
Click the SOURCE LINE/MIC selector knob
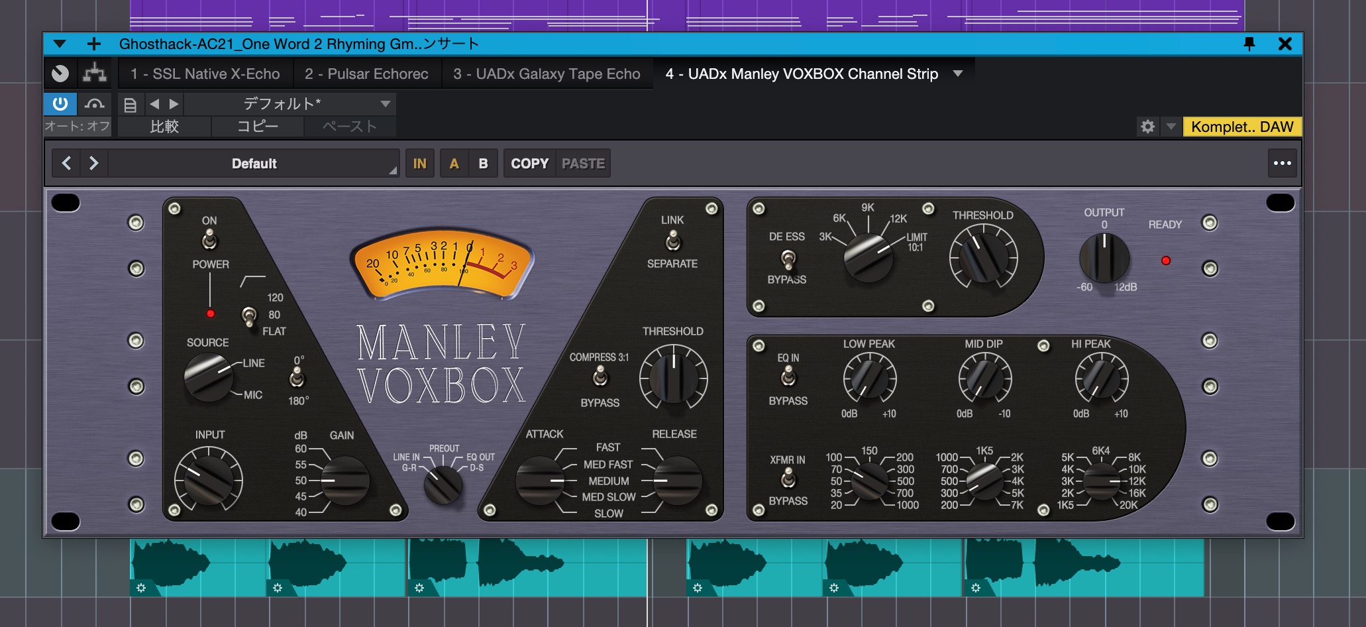(x=208, y=378)
